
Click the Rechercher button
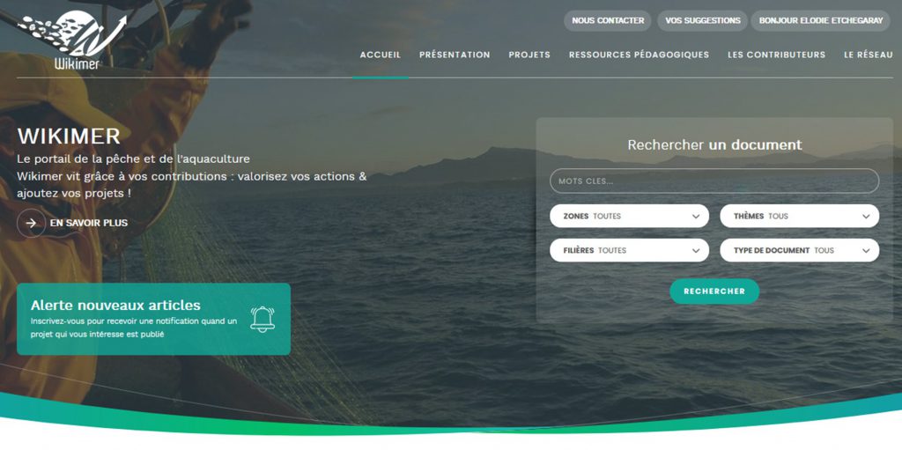click(713, 291)
